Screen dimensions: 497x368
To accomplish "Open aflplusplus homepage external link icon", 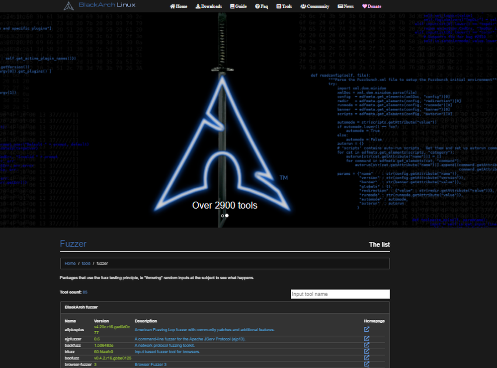I will tap(366, 329).
